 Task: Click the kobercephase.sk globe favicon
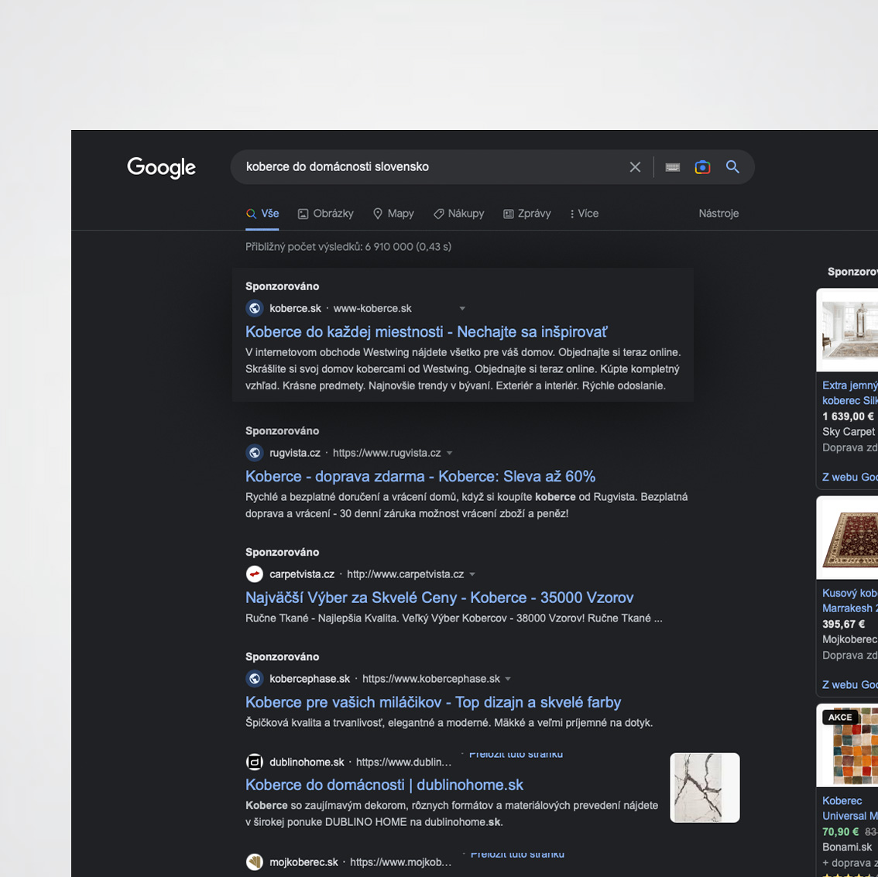click(x=255, y=679)
